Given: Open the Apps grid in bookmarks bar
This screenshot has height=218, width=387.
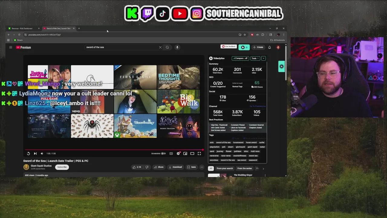Looking at the screenshot, I should (x=8, y=40).
